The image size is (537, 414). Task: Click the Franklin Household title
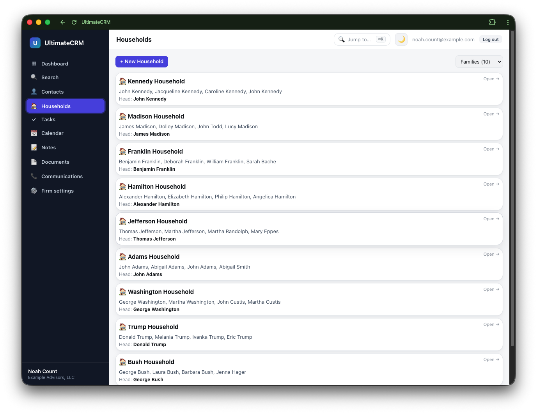click(x=155, y=151)
